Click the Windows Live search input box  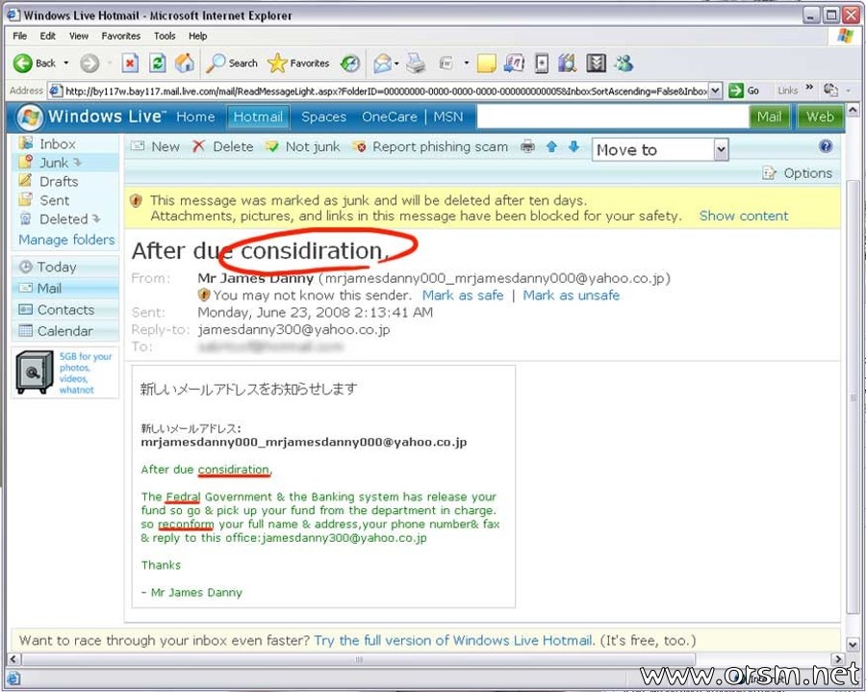tap(613, 116)
